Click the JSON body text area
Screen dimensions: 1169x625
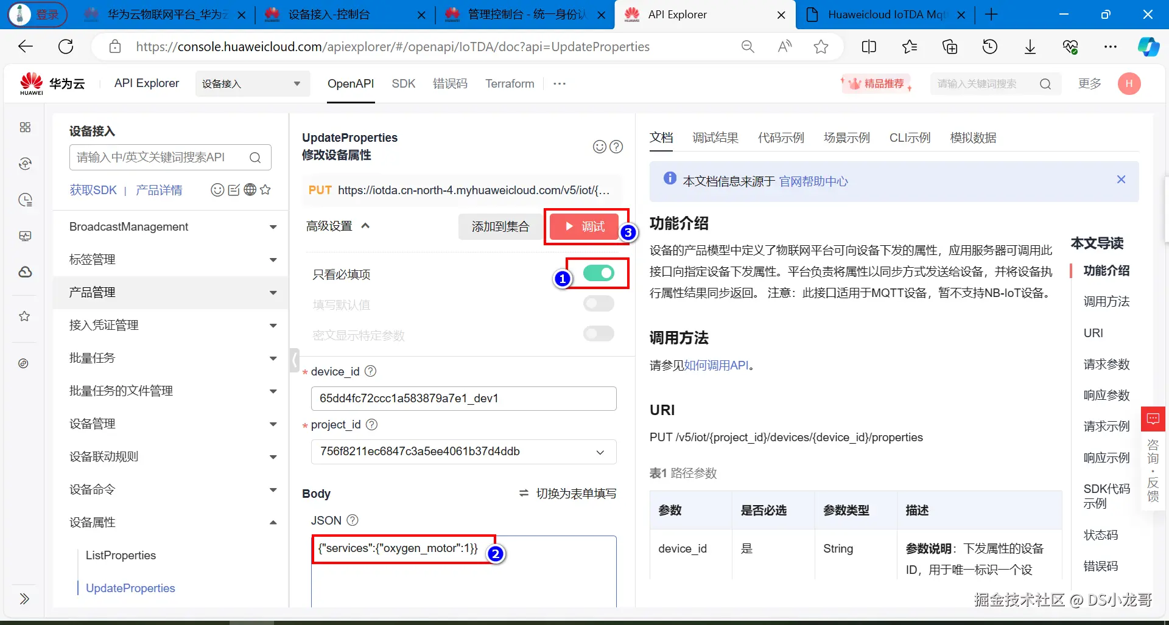(463, 571)
